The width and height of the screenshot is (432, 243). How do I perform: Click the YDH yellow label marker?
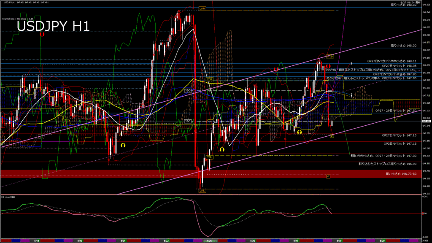point(209,79)
